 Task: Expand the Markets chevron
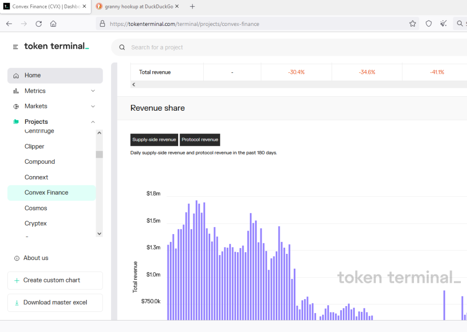pyautogui.click(x=93, y=106)
